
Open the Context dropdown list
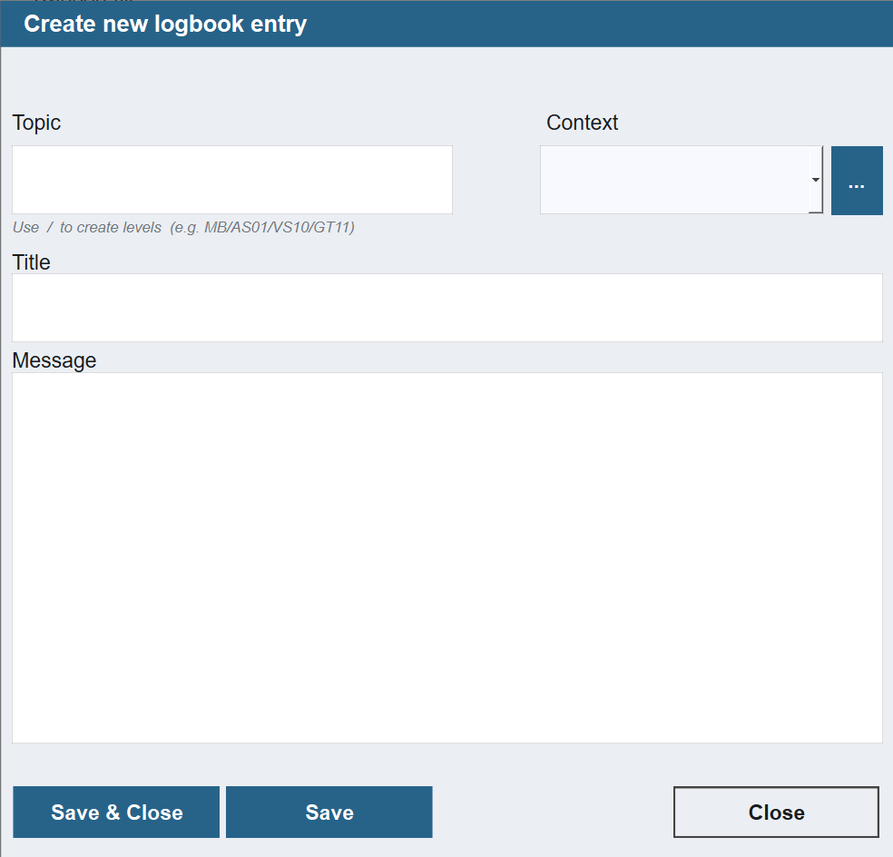pos(816,180)
